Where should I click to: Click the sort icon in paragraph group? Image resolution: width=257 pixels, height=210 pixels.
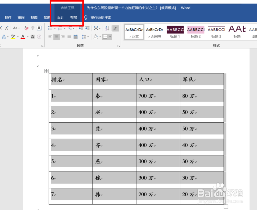[107, 28]
